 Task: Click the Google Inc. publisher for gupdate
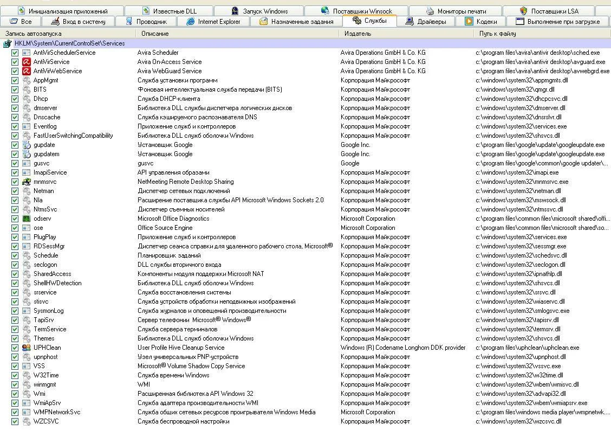point(355,145)
